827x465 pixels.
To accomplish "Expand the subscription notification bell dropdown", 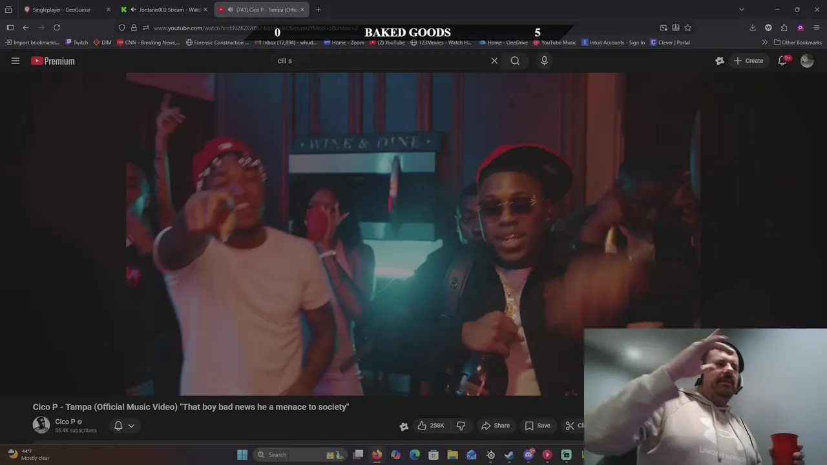I will pyautogui.click(x=124, y=426).
